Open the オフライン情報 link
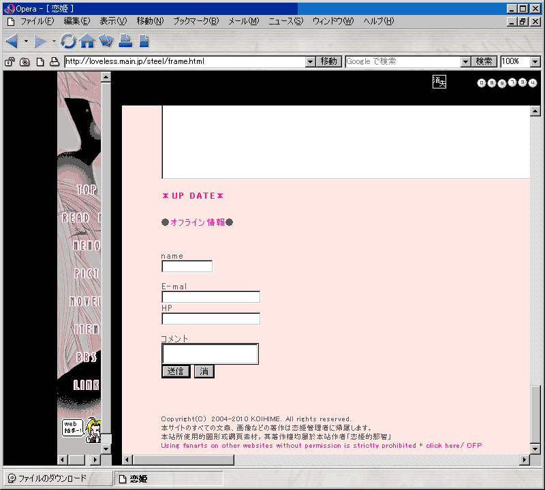The height and width of the screenshot is (490, 545). pyautogui.click(x=198, y=223)
